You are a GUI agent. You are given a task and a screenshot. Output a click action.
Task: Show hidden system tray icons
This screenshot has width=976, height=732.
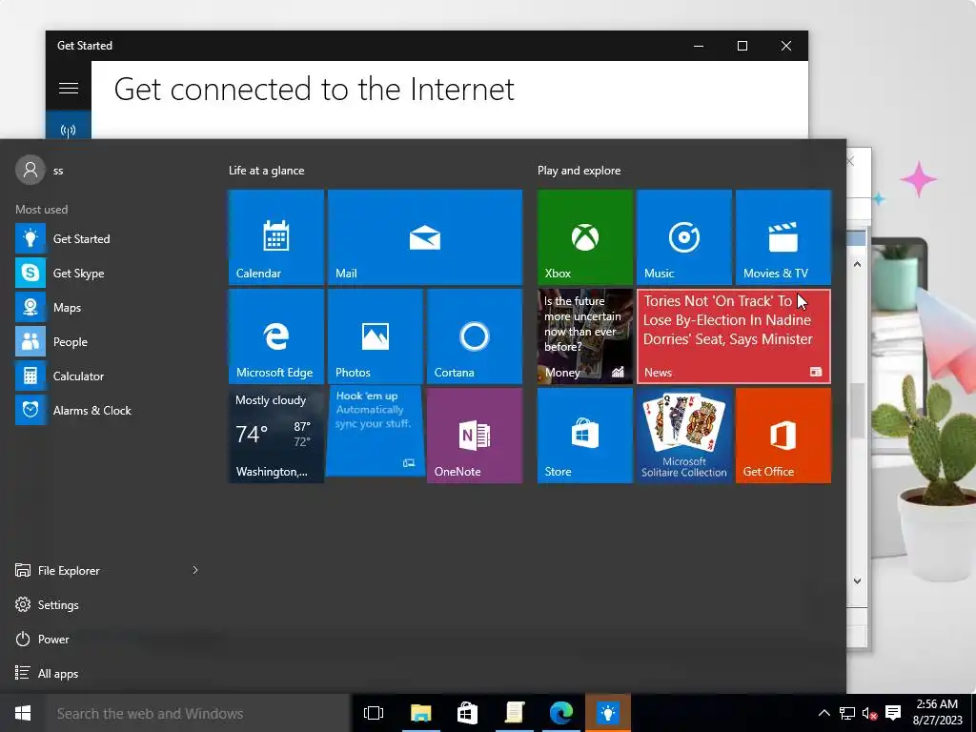tap(823, 713)
